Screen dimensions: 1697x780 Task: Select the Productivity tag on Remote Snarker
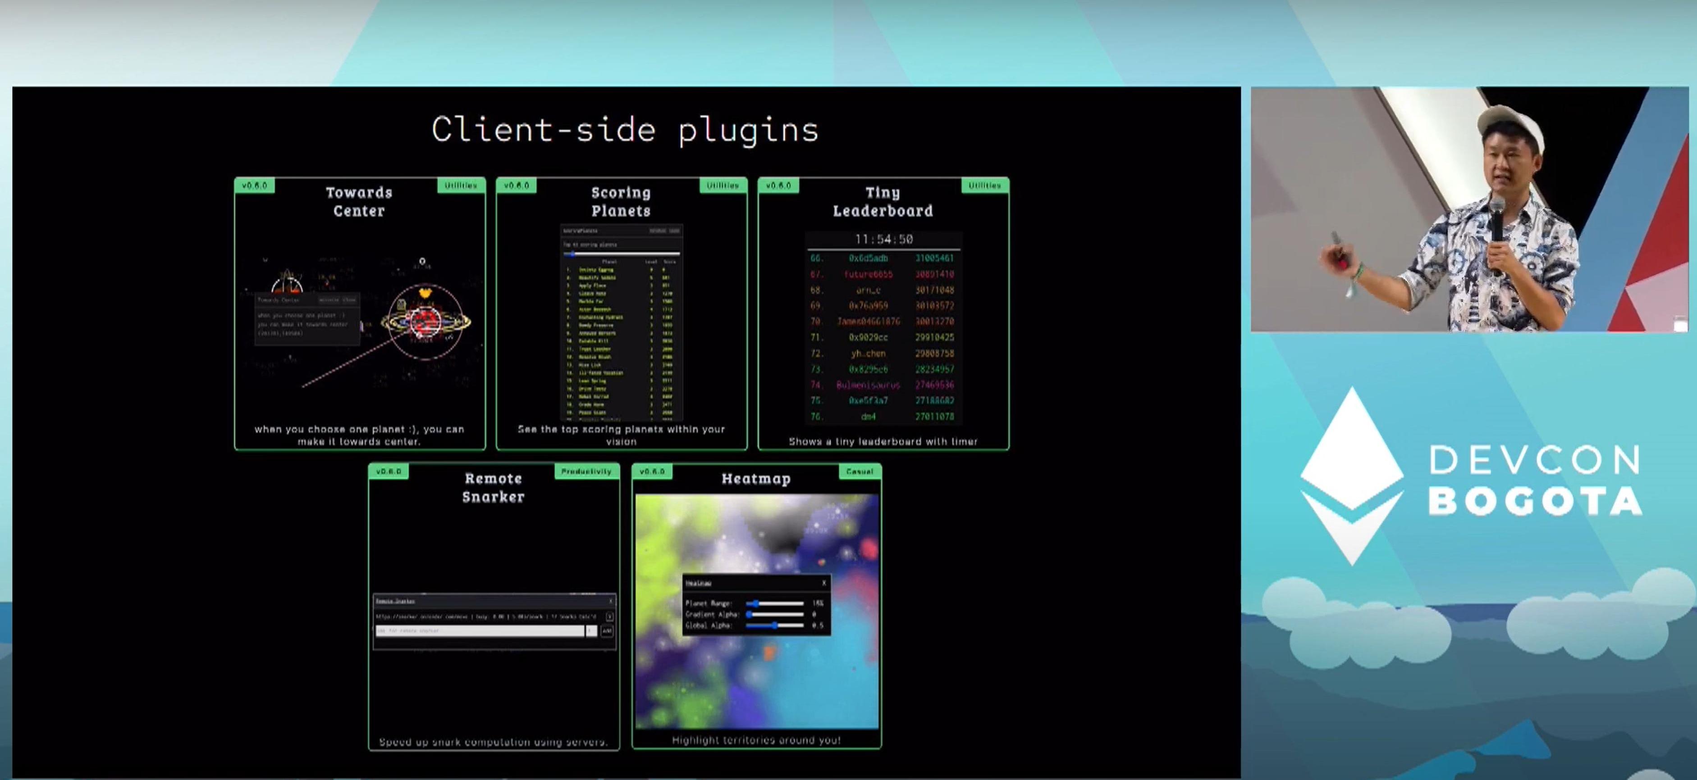[x=585, y=472]
